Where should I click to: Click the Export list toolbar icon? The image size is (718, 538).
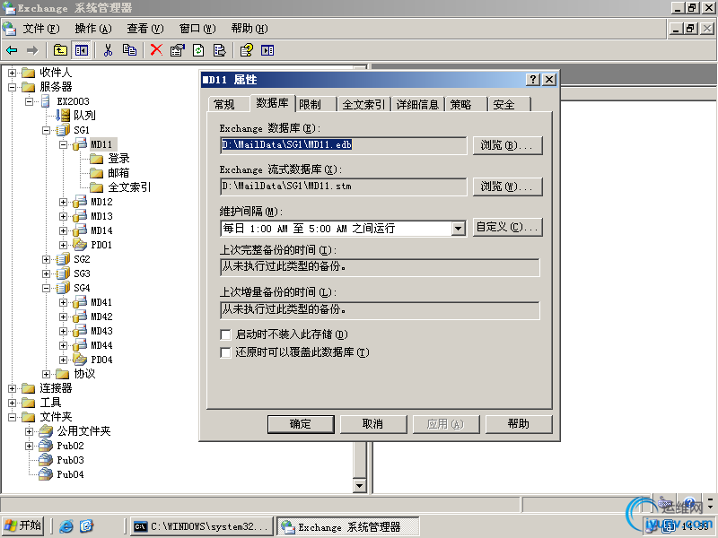coord(219,50)
